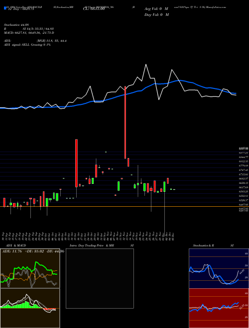Image resolution: width=249 pixels, height=328 pixels.
Task: Click the 6552.81 price axis label
Action: [244, 196]
